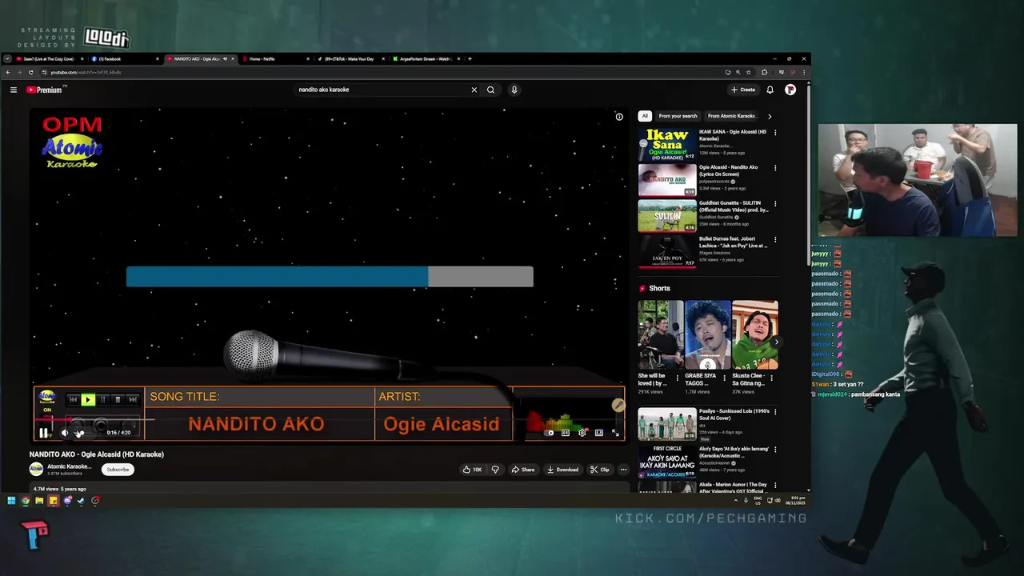Screen dimensions: 1024x576
Task: Pause the YouTube video
Action: pos(43,433)
